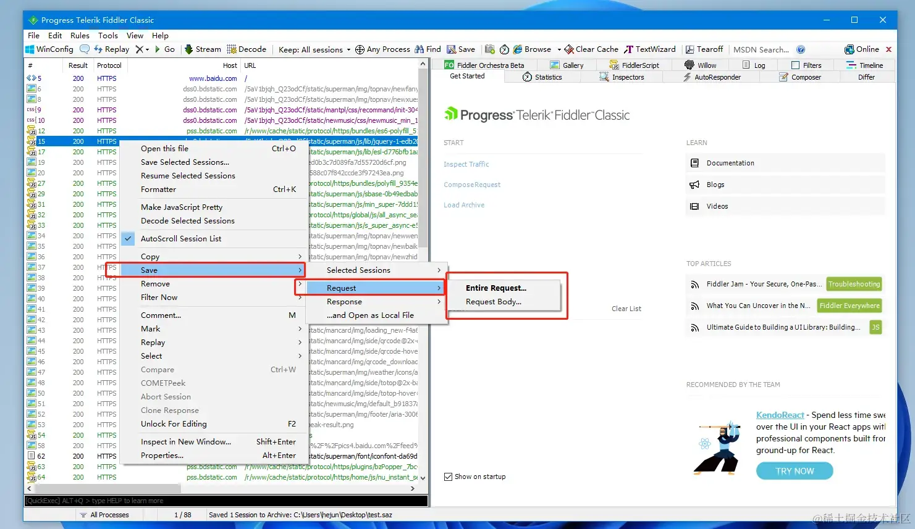Click the Documentation book icon
This screenshot has width=915, height=529.
[694, 163]
